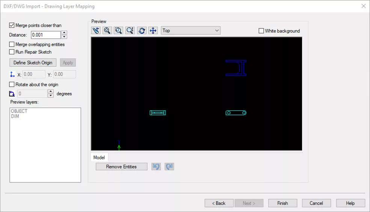Viewport: 370px width, 212px height.
Task: Check Rotate about the origin
Action: coord(12,84)
